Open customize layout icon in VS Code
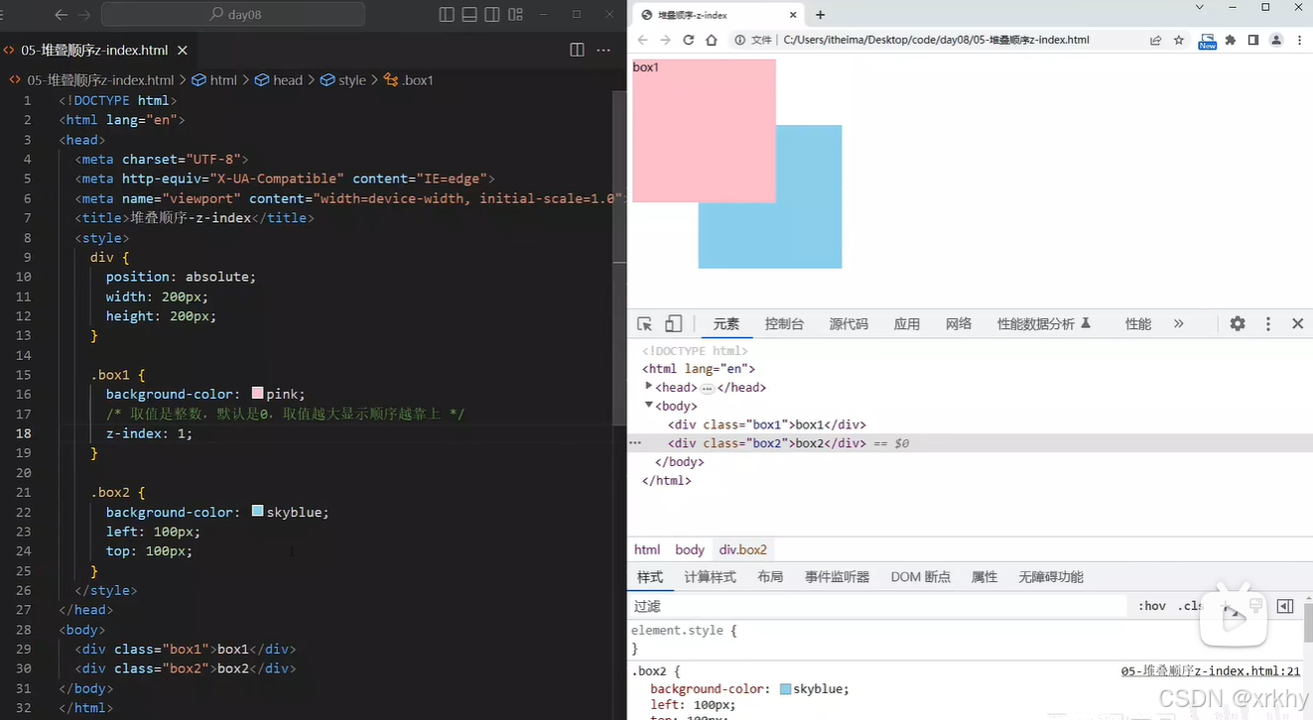Screen dimensions: 1313x720 coord(515,15)
